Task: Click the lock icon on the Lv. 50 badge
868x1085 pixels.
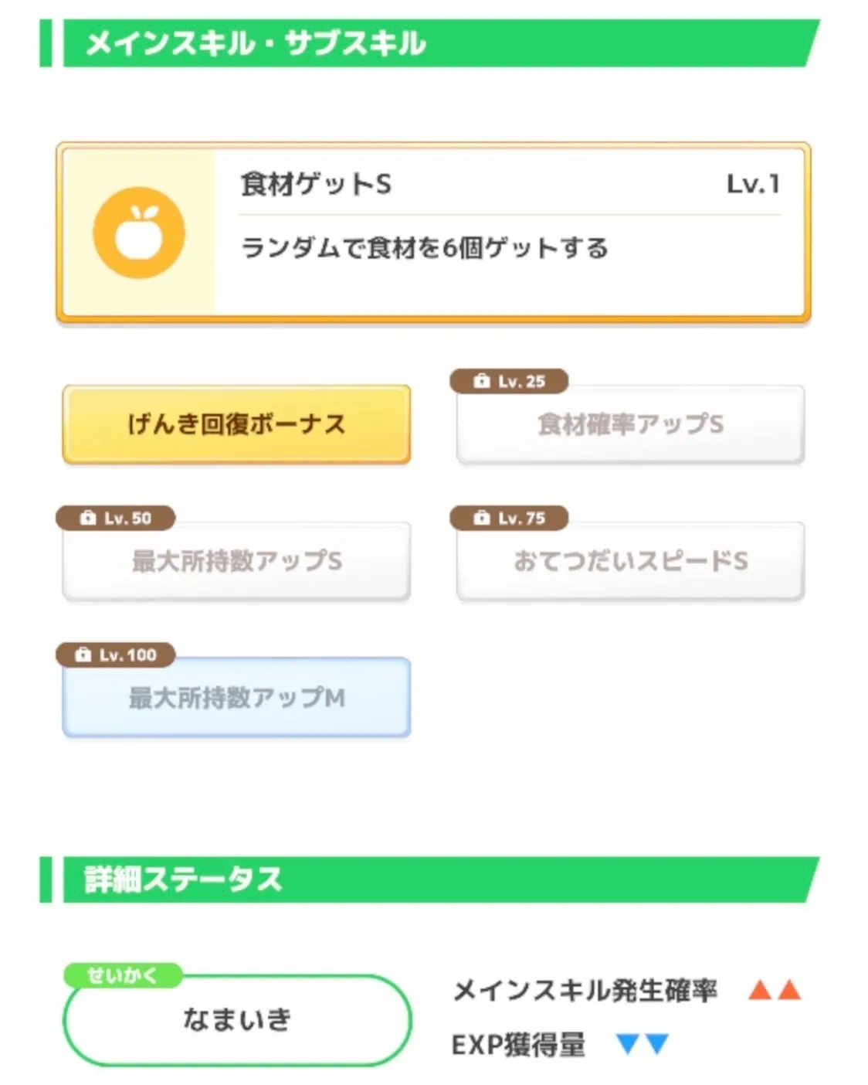Action: [88, 518]
